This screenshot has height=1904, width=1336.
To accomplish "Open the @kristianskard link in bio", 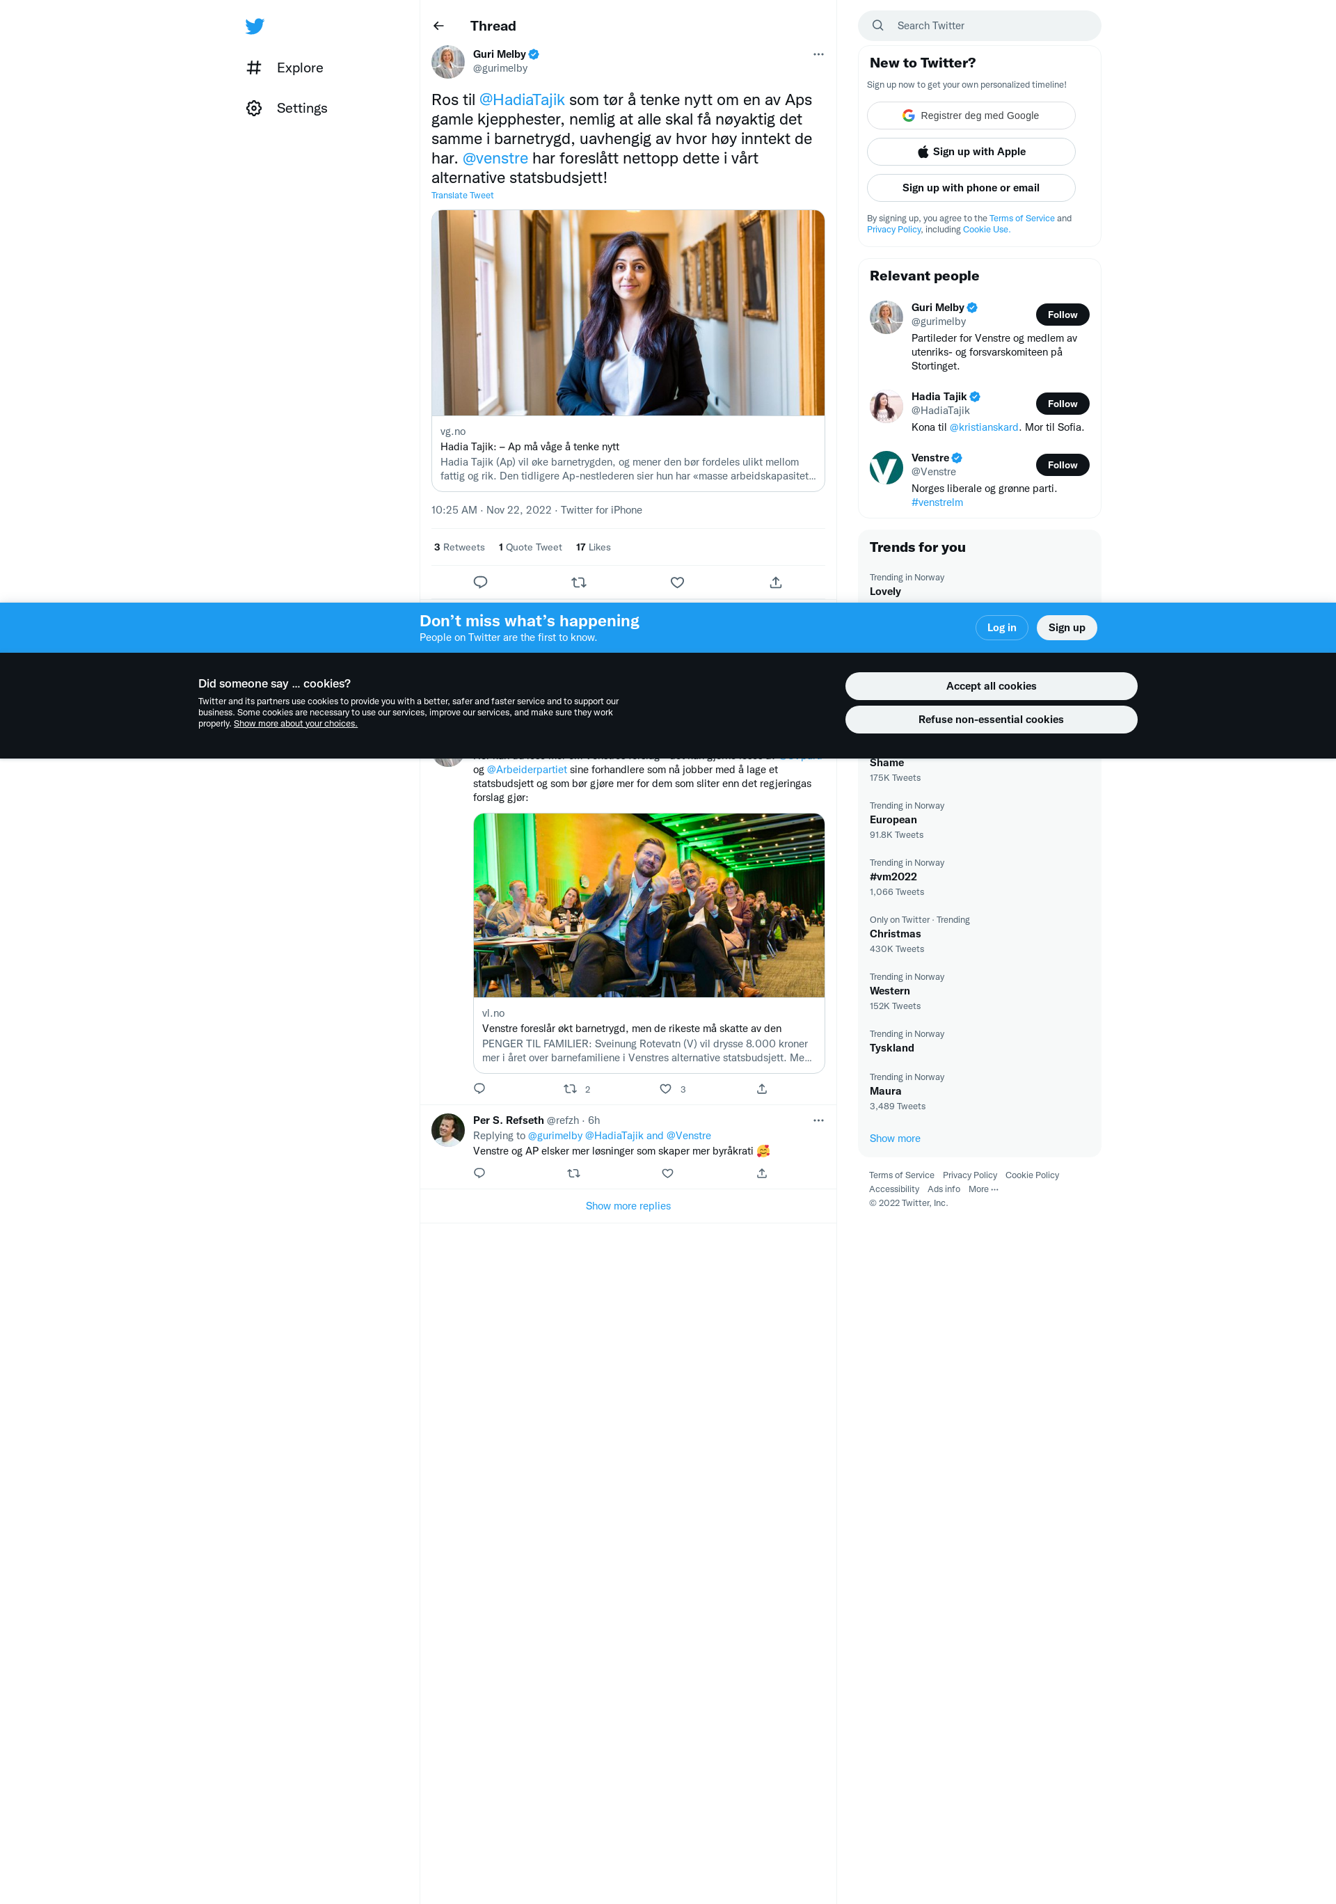I will point(983,428).
